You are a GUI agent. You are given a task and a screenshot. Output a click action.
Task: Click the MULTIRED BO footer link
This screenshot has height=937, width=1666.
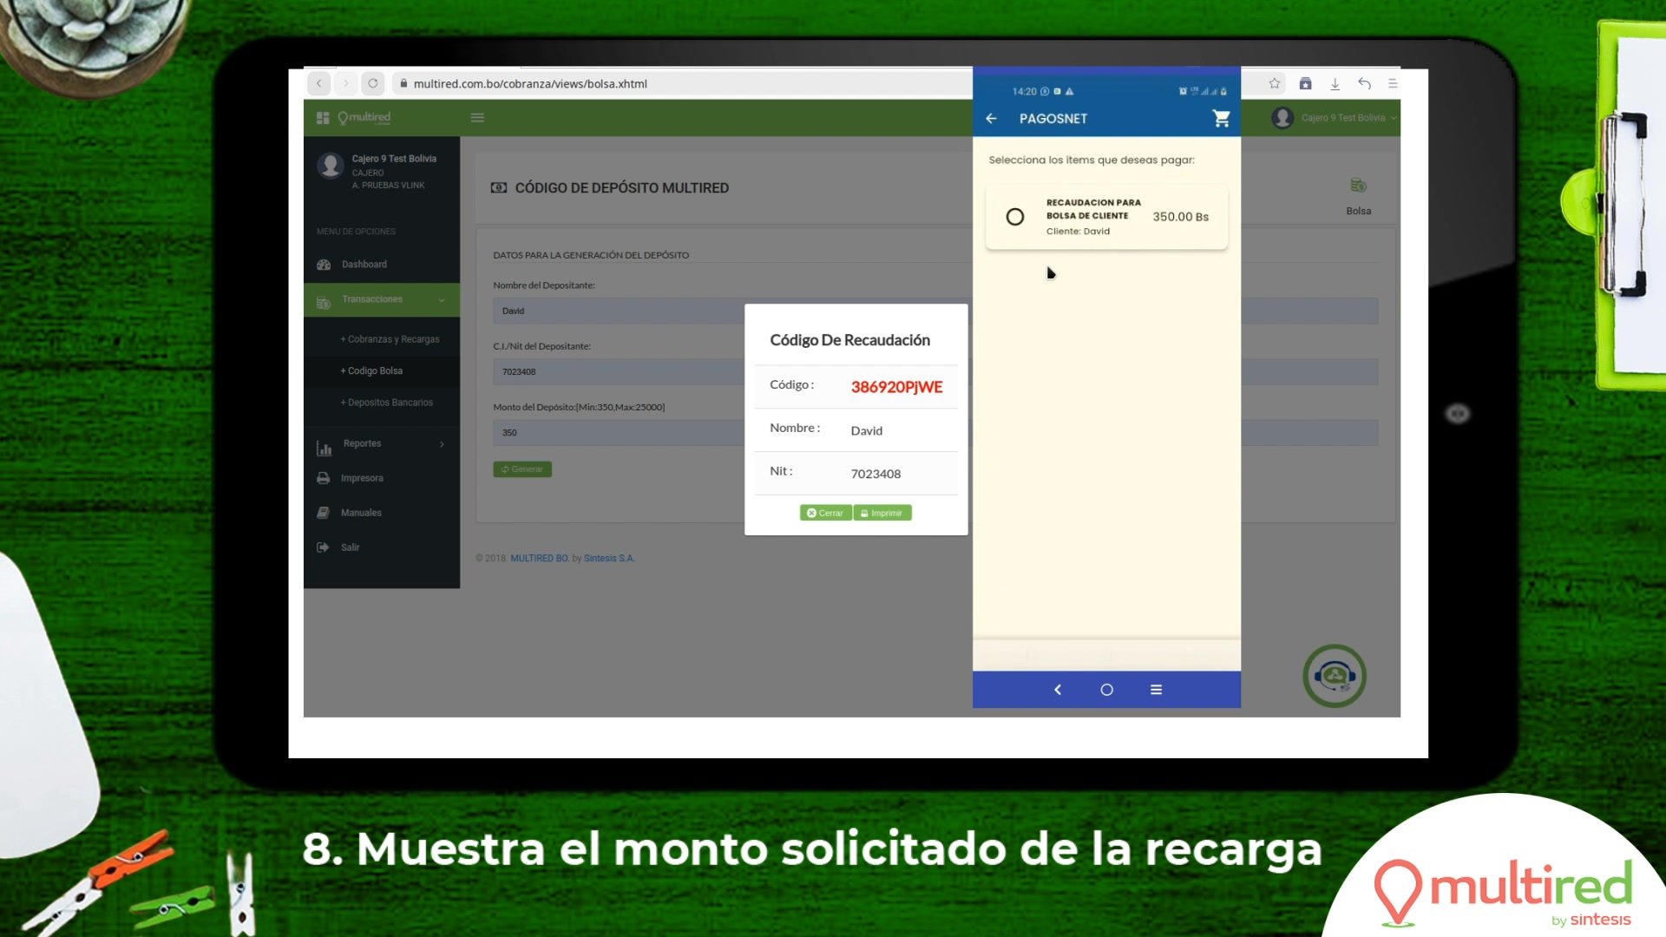[540, 559]
